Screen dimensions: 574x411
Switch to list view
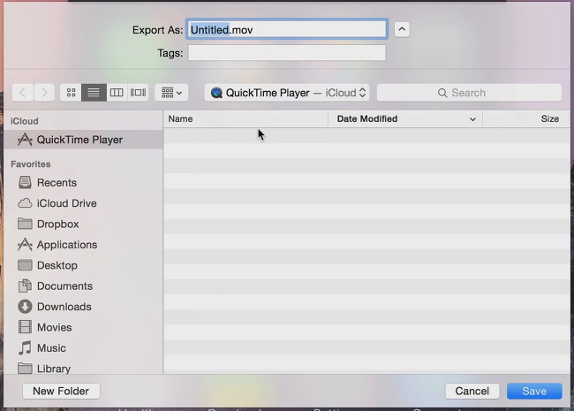tap(94, 93)
